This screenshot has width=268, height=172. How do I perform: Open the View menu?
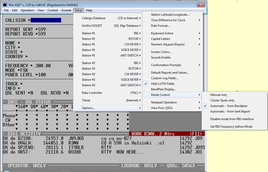41,10
